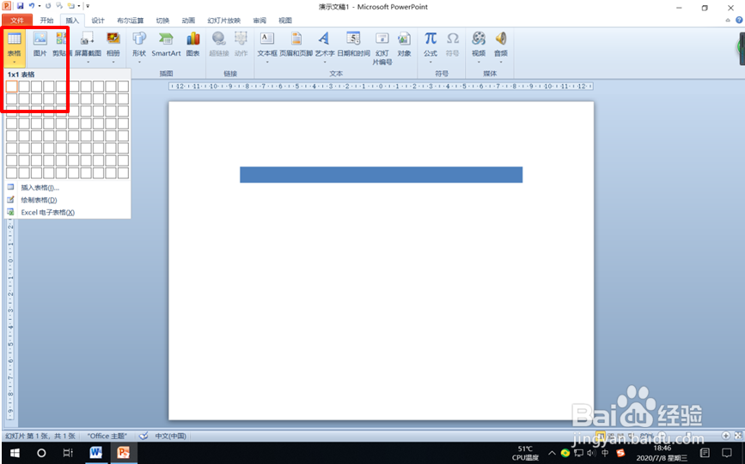
Task: Minimize the ribbon with the caret icon
Action: pyautogui.click(x=728, y=21)
